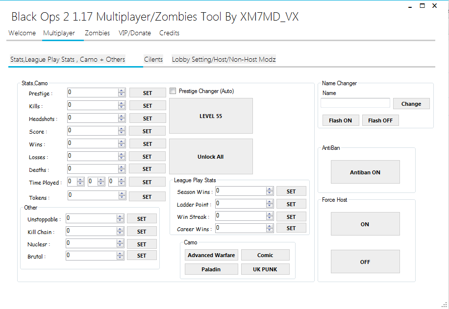The height and width of the screenshot is (309, 449).
Task: Increase Unstoppable with up arrow
Action: pos(120,216)
